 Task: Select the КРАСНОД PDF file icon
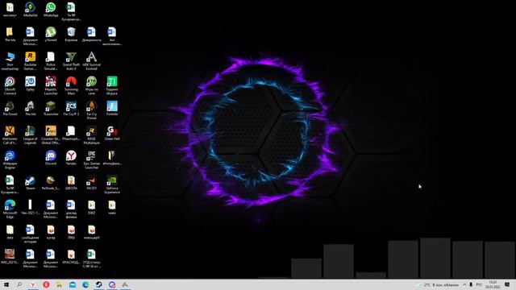pyautogui.click(x=71, y=256)
